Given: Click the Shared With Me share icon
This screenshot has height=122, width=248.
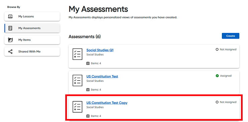Looking at the screenshot, I should click(x=10, y=52).
